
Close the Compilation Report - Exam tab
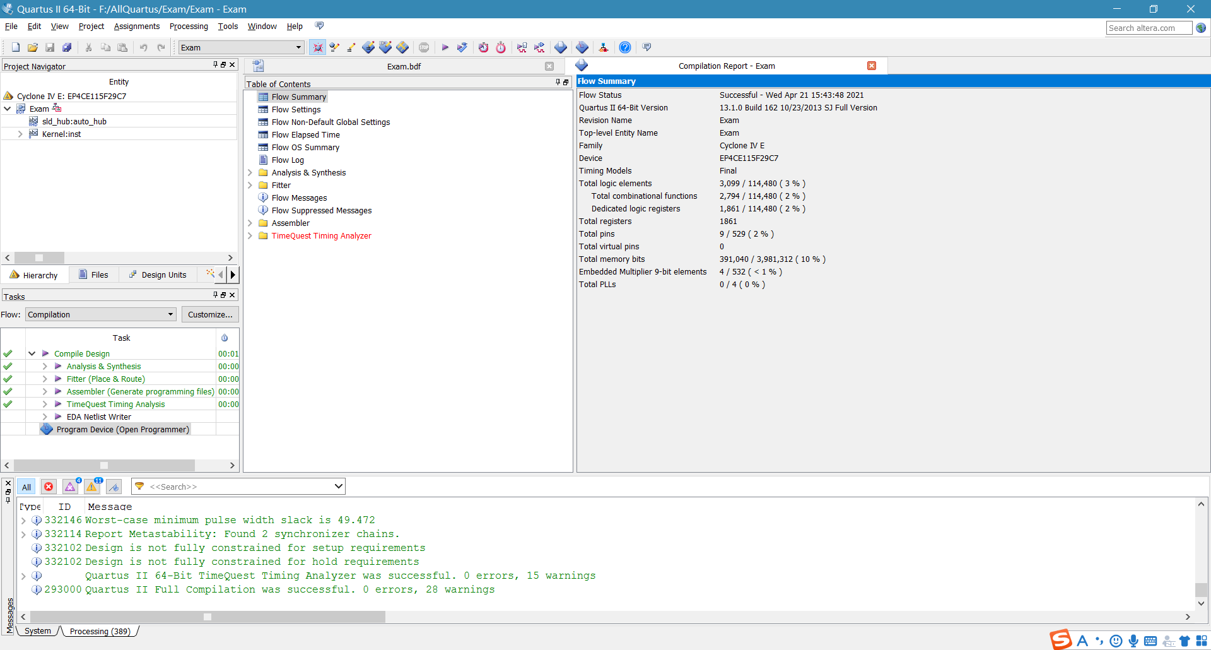pos(872,66)
